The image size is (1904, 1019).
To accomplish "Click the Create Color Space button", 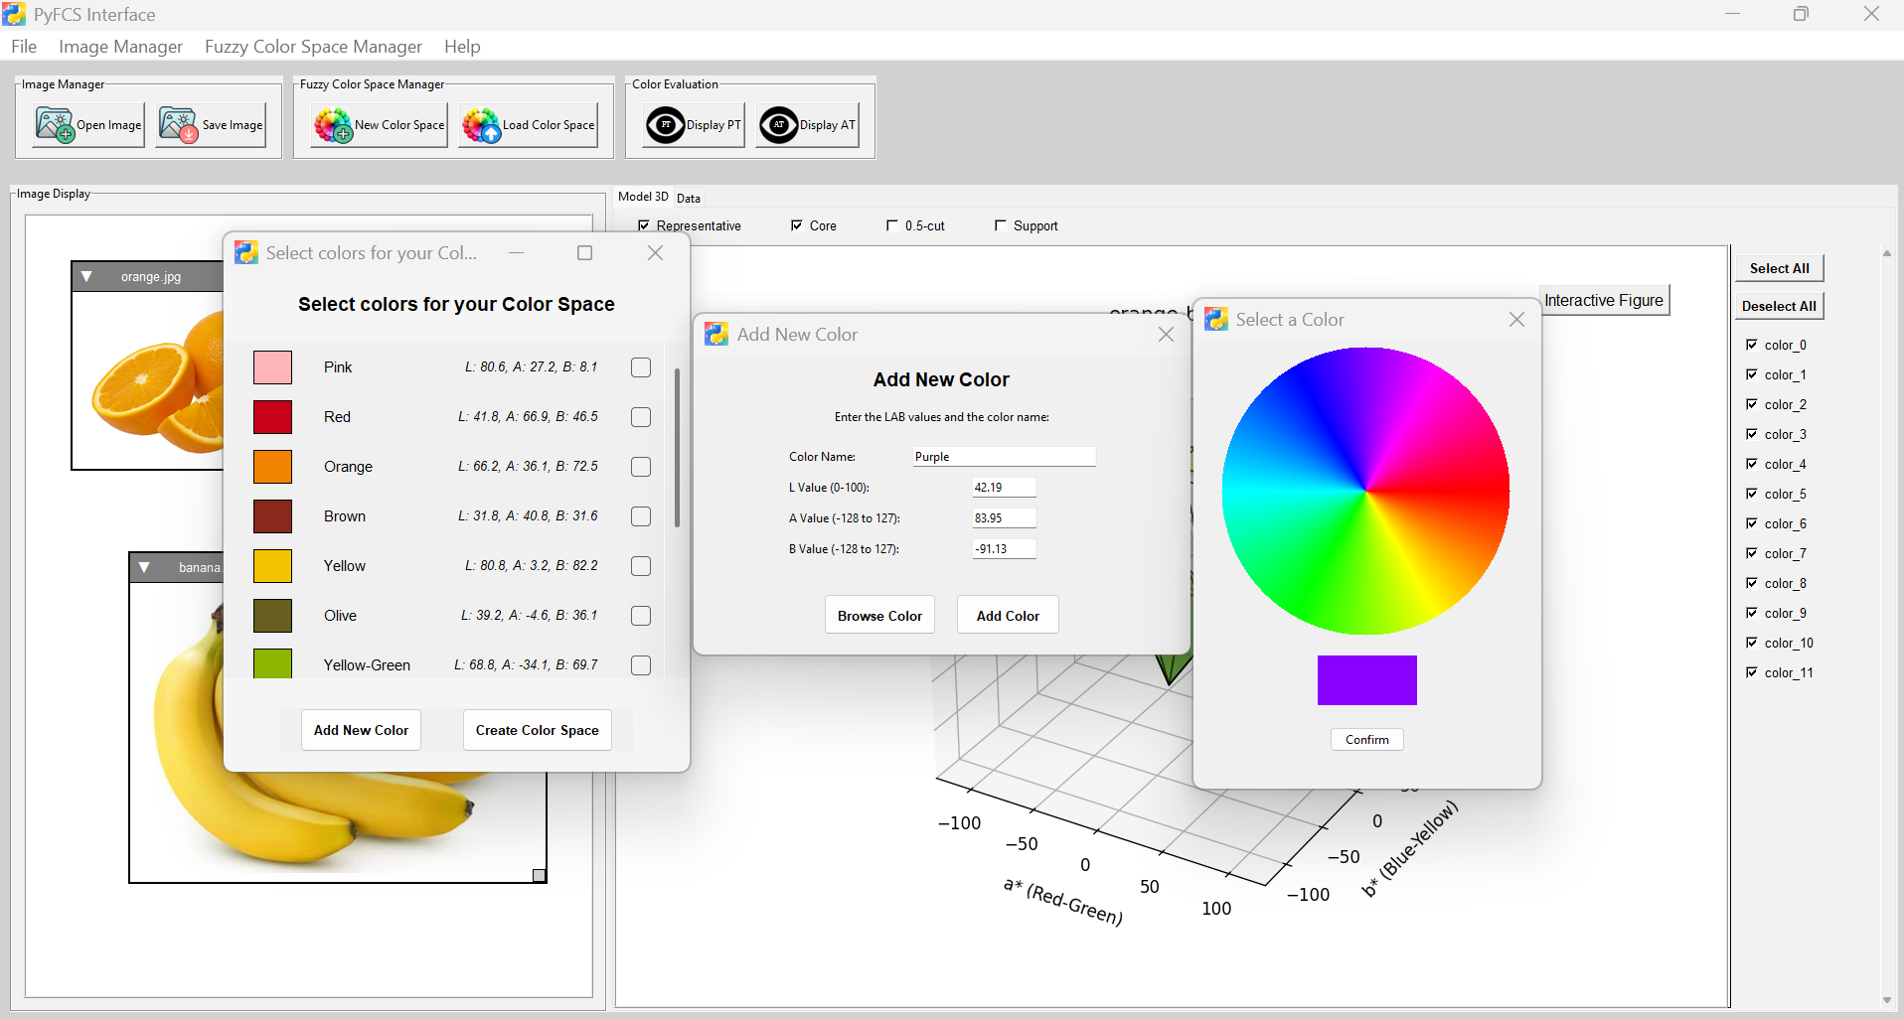I will pyautogui.click(x=537, y=730).
